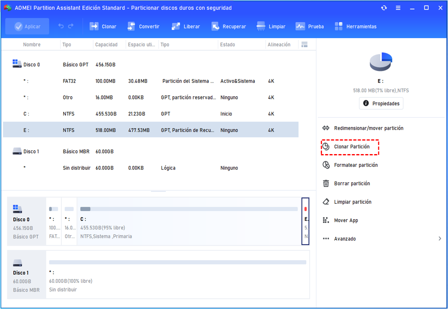The height and width of the screenshot is (309, 448).
Task: Click Mover App option
Action: coord(346,220)
